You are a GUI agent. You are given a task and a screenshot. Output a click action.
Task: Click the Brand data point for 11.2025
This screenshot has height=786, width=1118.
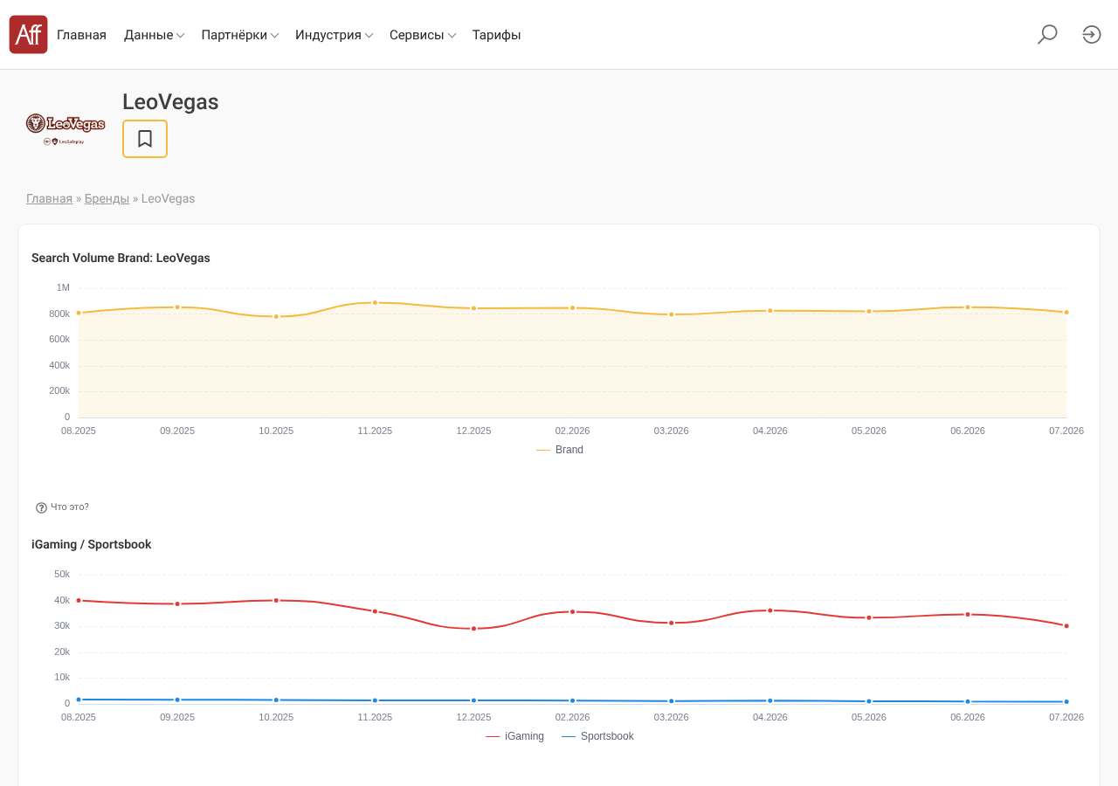pyautogui.click(x=375, y=303)
